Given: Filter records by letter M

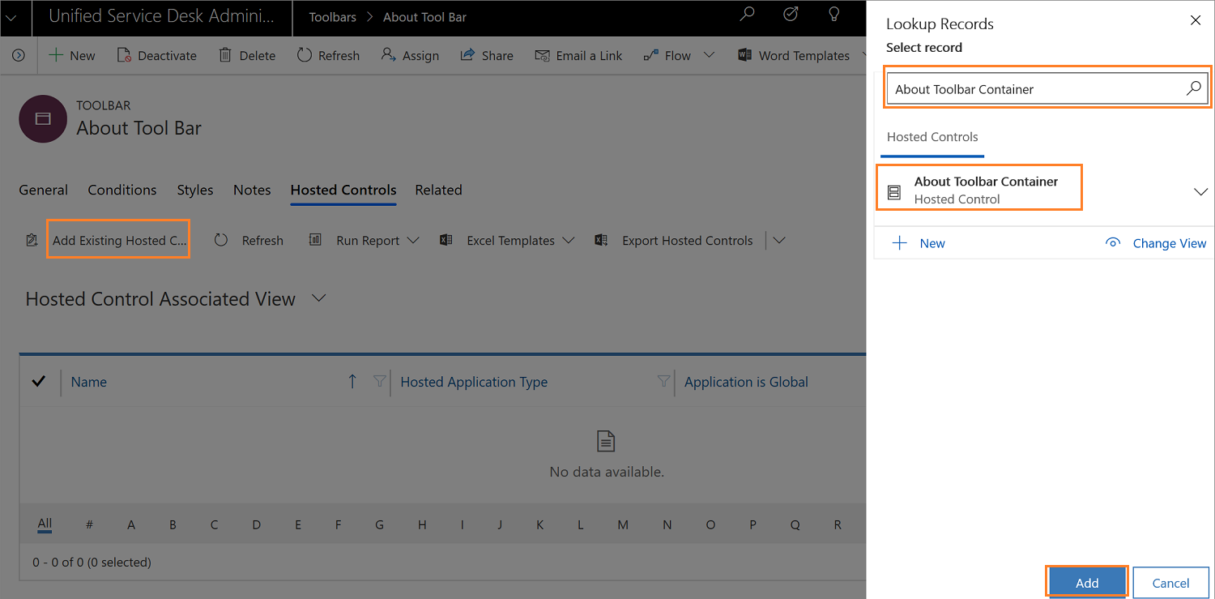Looking at the screenshot, I should [623, 524].
